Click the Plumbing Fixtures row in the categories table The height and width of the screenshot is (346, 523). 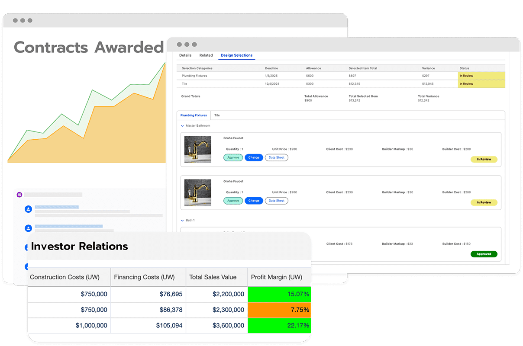point(194,76)
